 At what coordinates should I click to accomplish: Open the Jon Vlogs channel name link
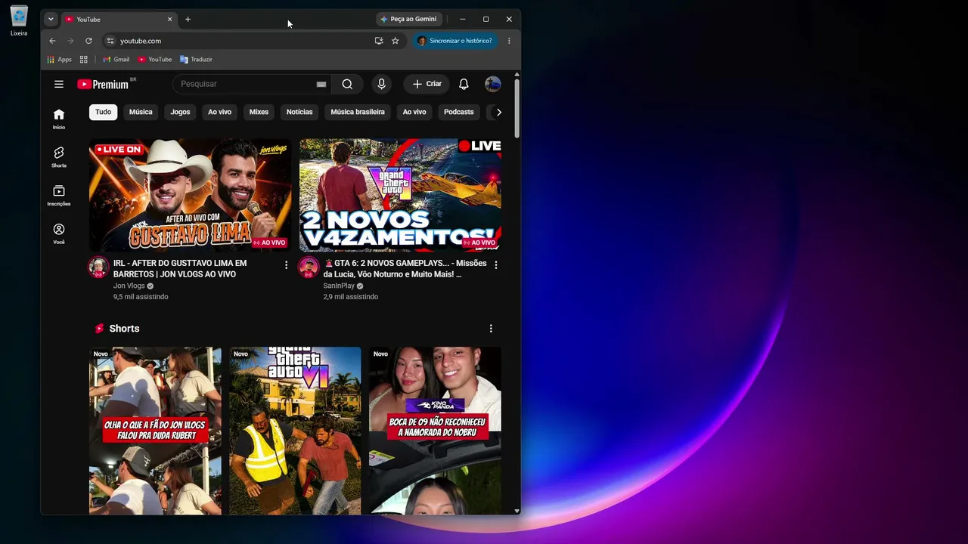(129, 286)
